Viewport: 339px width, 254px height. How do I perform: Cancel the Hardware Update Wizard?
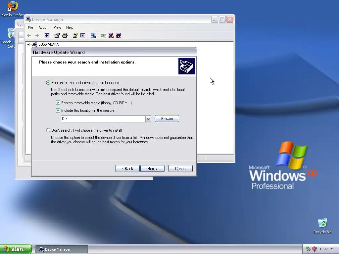[x=180, y=169]
